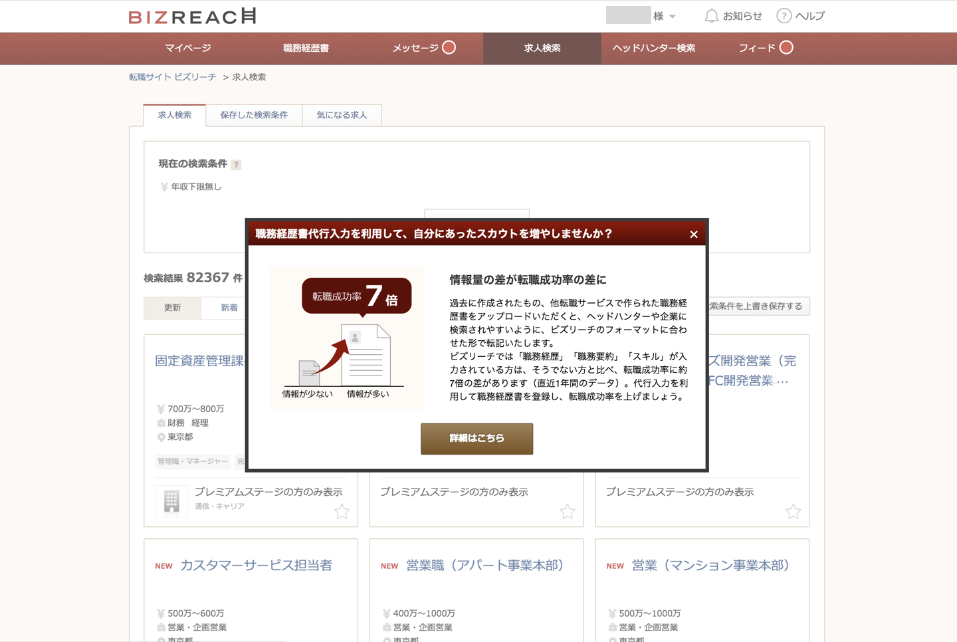The image size is (957, 642).
Task: Sort results by 更新
Action: [x=173, y=308]
